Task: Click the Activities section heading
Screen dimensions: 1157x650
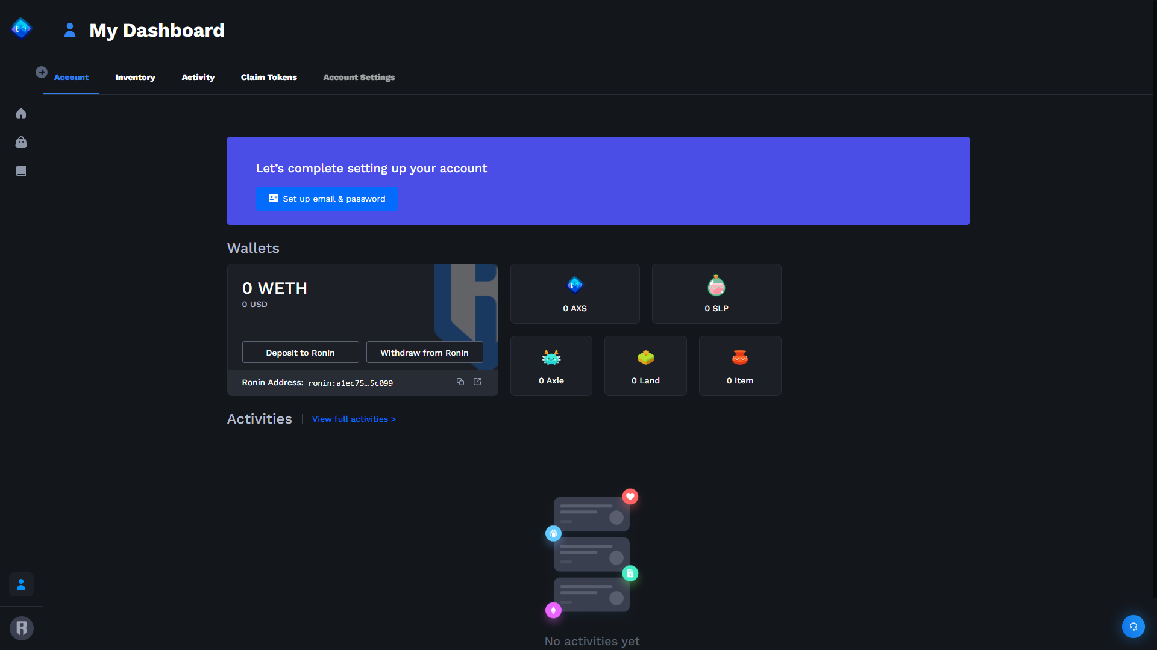Action: [x=260, y=419]
